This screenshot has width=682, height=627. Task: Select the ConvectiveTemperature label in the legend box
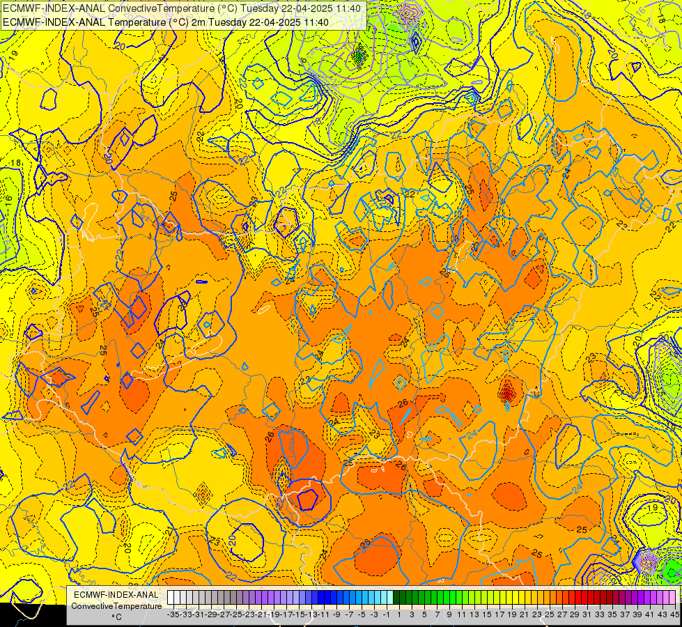116,606
